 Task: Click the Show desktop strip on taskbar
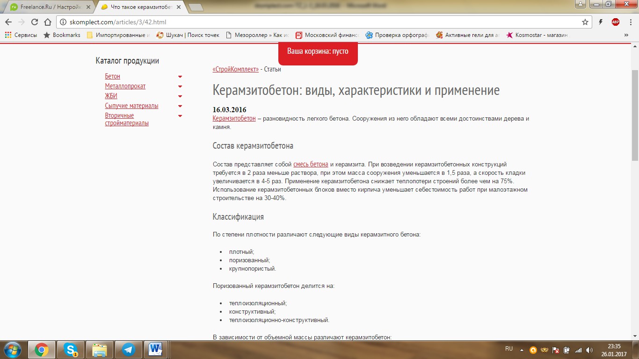[x=636, y=350]
